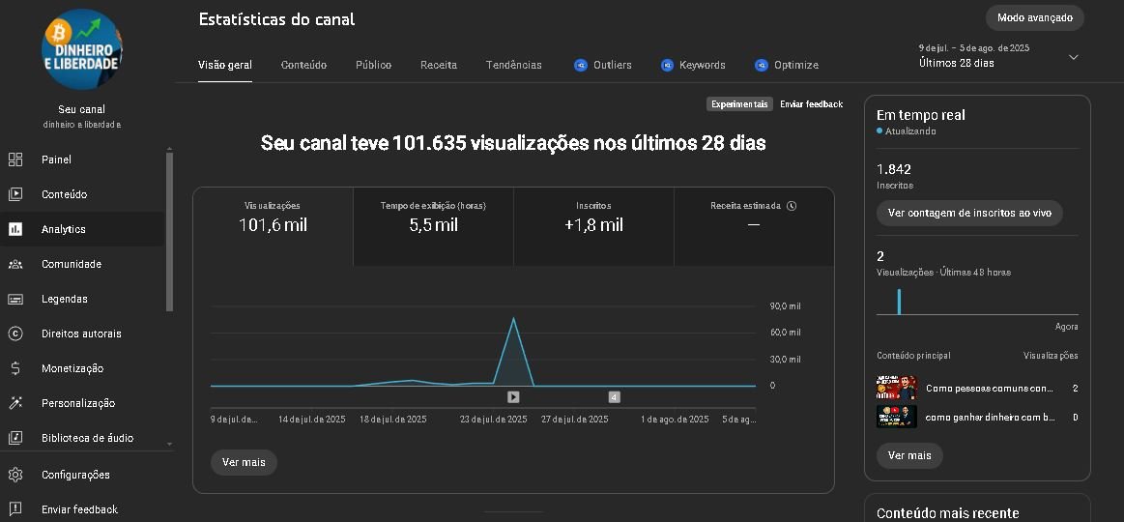Select the Receita estimada metric card
1124x522 pixels.
pyautogui.click(x=754, y=226)
